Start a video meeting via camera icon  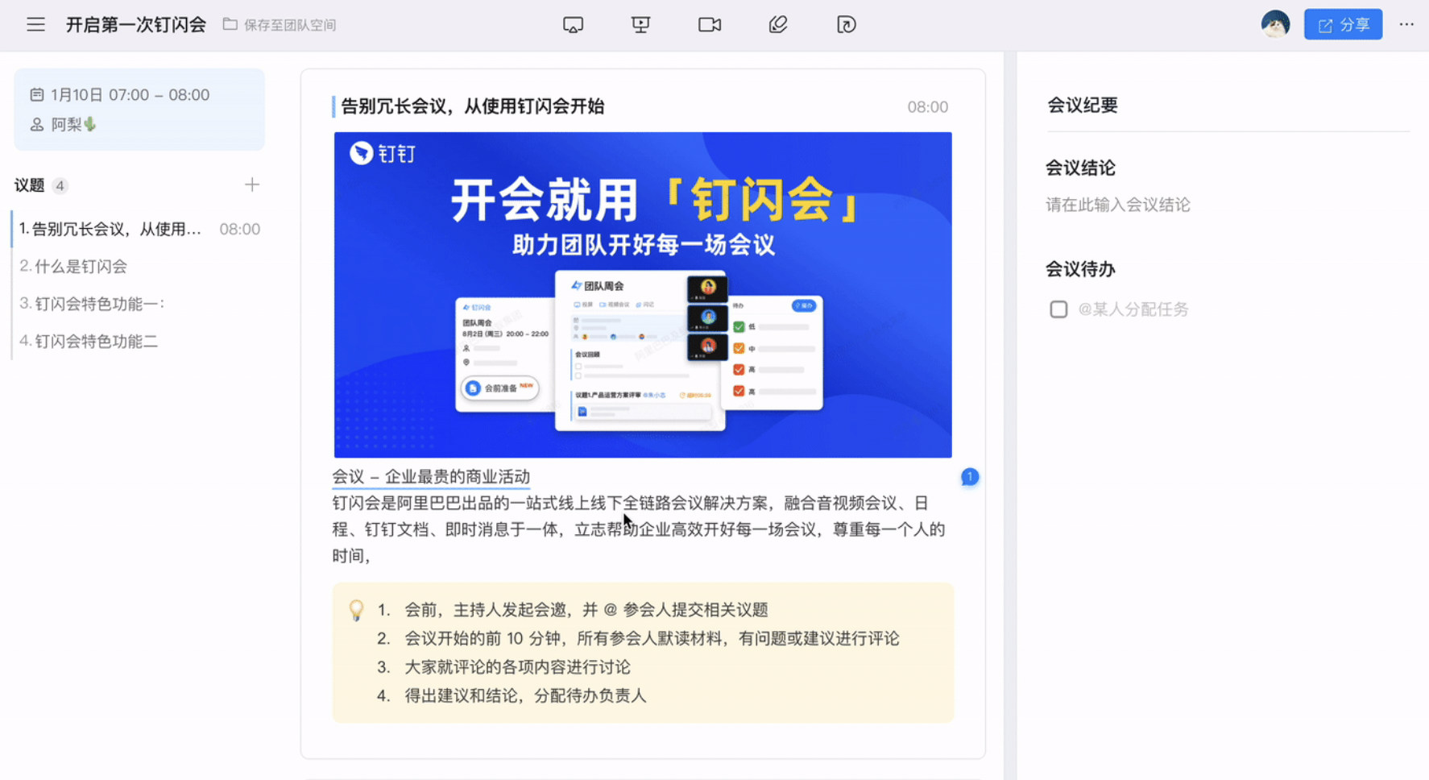pyautogui.click(x=710, y=25)
